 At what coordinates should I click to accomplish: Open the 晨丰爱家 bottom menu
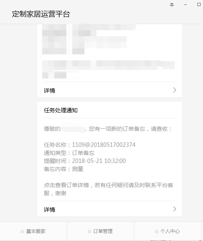coord(33,231)
